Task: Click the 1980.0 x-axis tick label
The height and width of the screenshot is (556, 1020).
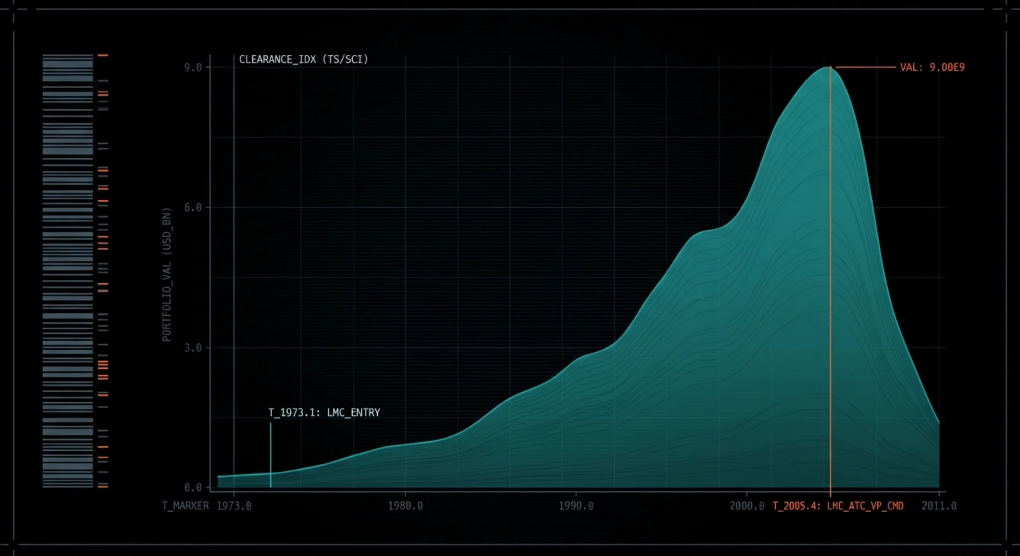Action: pyautogui.click(x=405, y=506)
